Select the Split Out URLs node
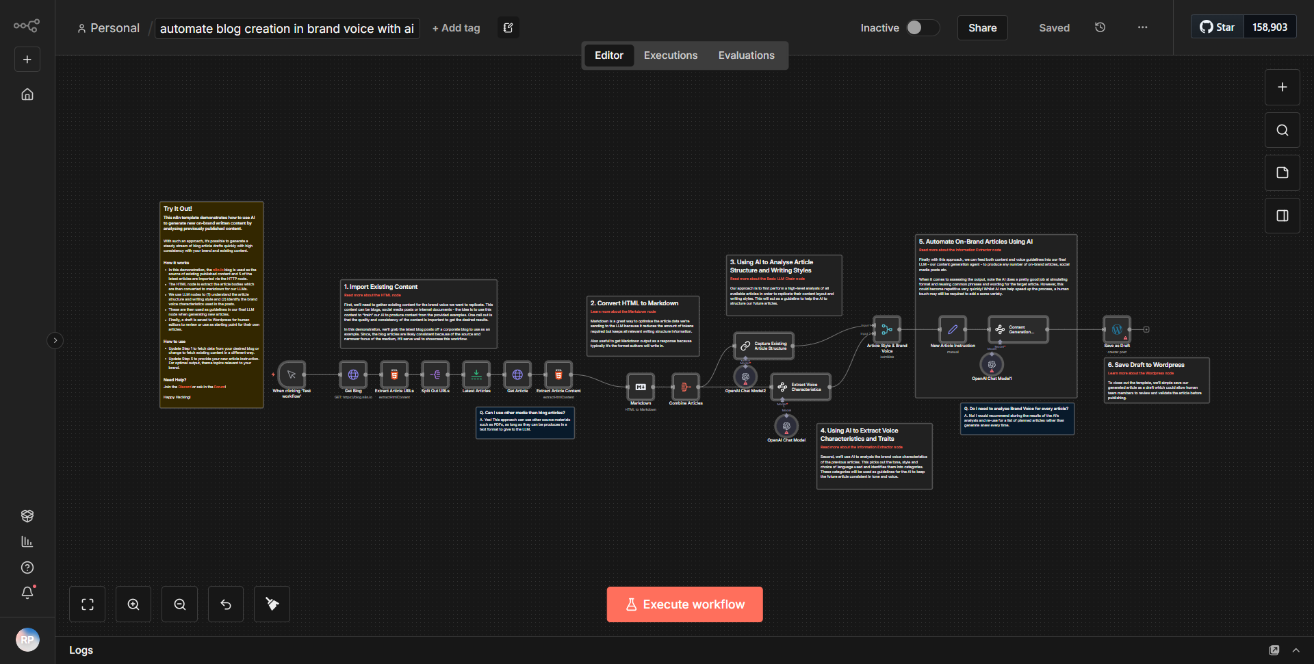 pos(435,374)
